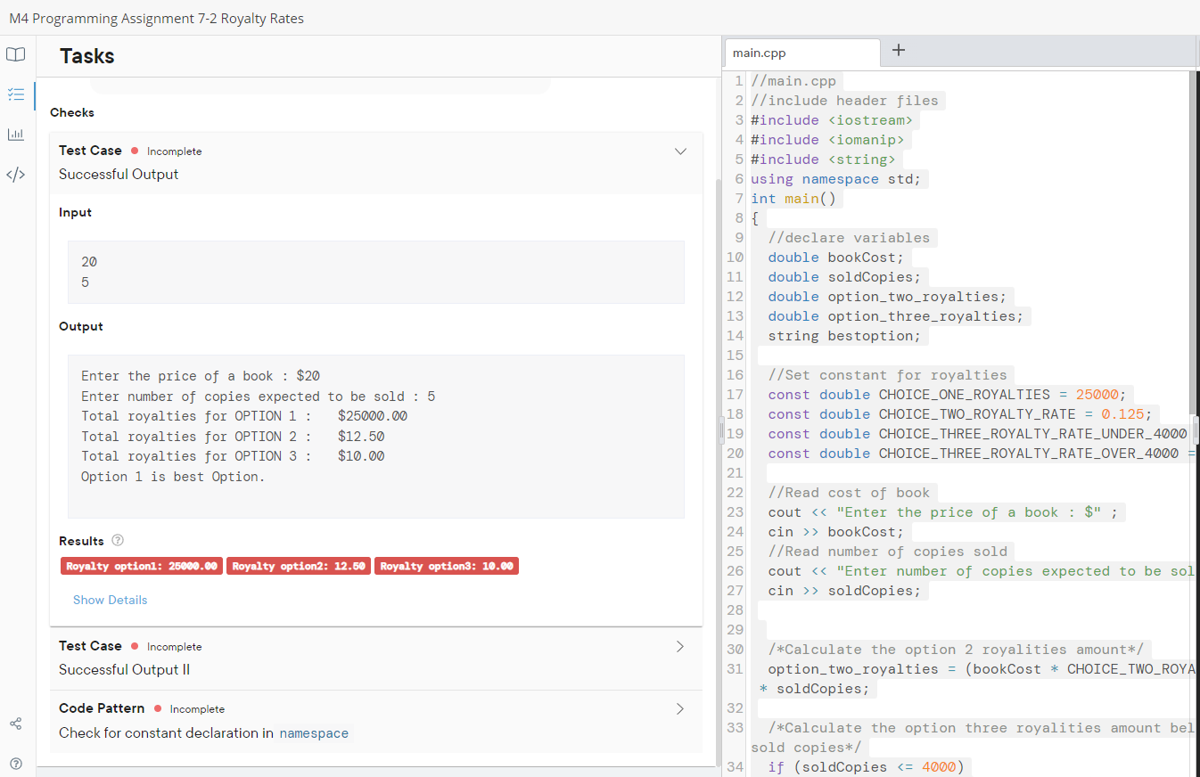The width and height of the screenshot is (1200, 777).
Task: Click the '//Read cost of book' comment line
Action: 849,493
